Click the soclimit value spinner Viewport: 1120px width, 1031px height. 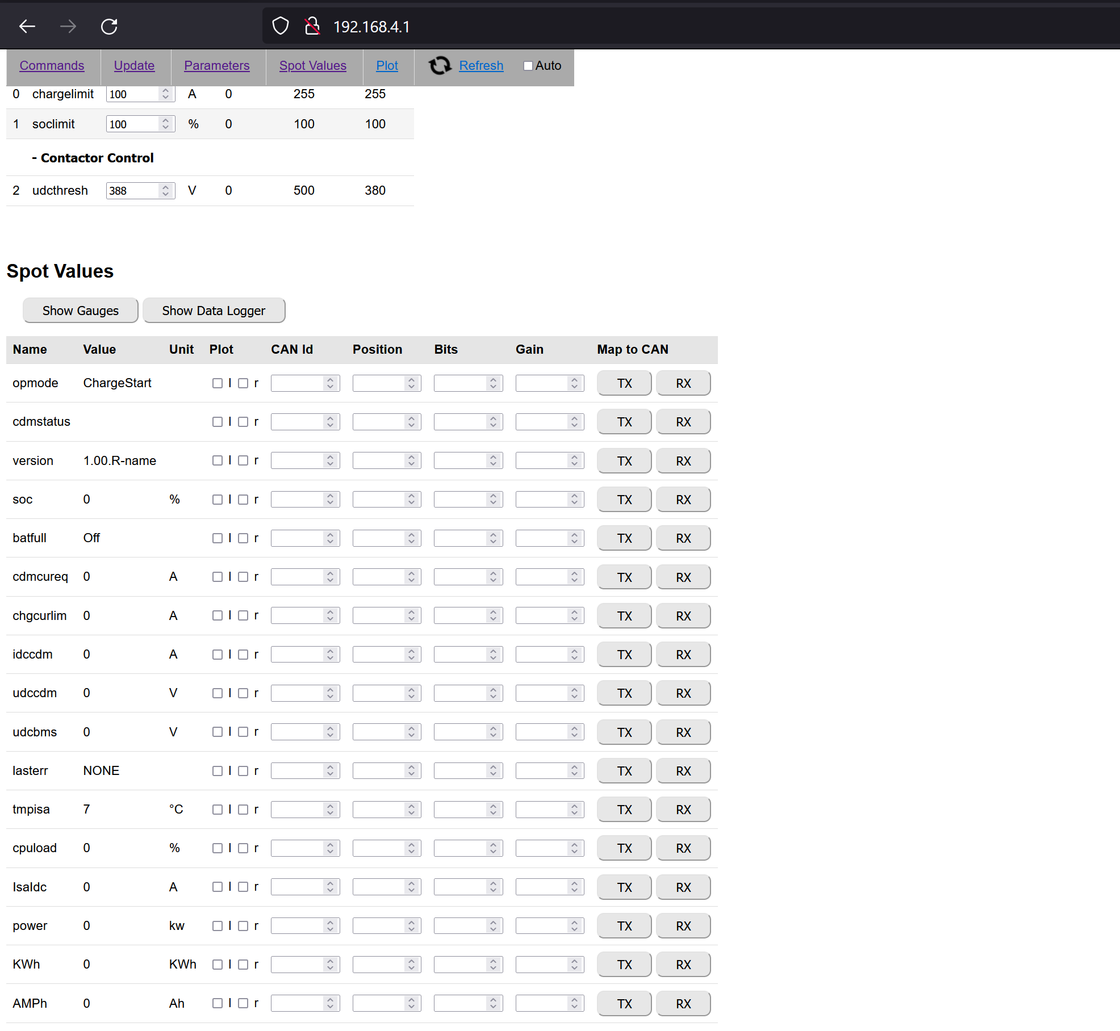165,124
